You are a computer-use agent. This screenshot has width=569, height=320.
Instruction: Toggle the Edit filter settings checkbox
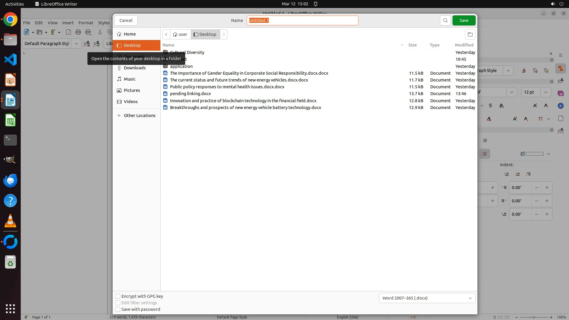pos(118,303)
